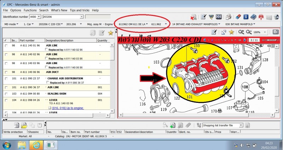Click the red car on lift icon
The image size is (283, 150).
pos(261,17)
